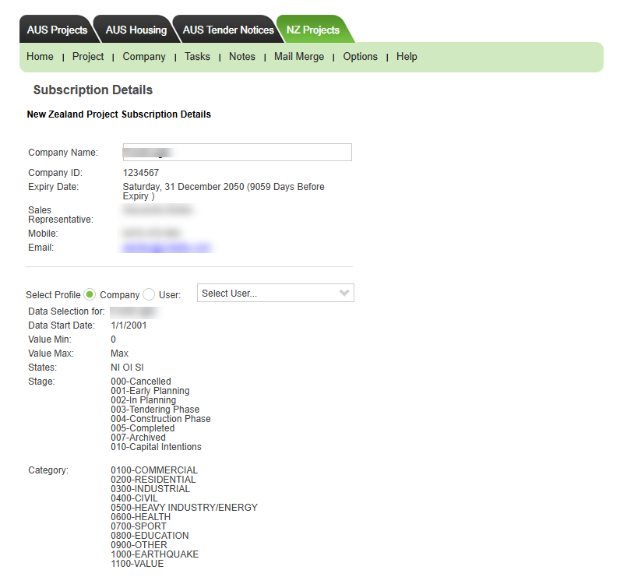620x577 pixels.
Task: Click the 005-Completed stage entry
Action: 143,428
